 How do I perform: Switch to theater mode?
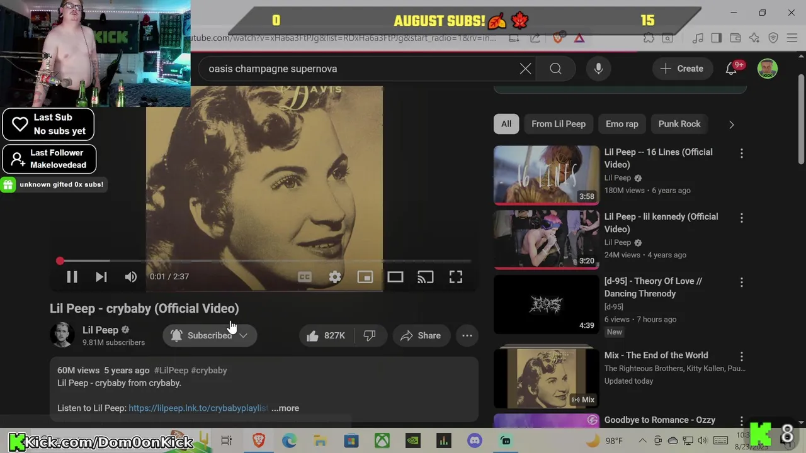pos(395,277)
